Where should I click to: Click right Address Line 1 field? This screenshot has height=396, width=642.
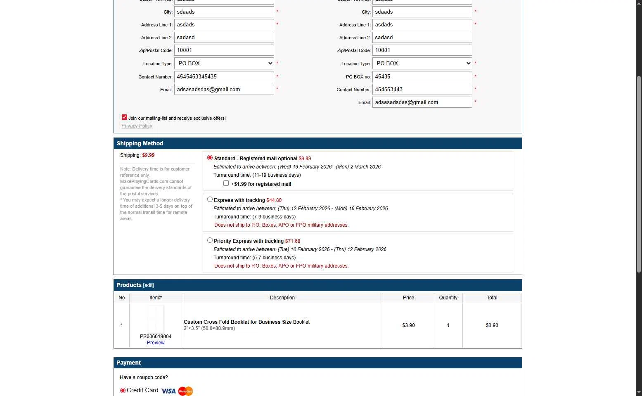pos(422,25)
